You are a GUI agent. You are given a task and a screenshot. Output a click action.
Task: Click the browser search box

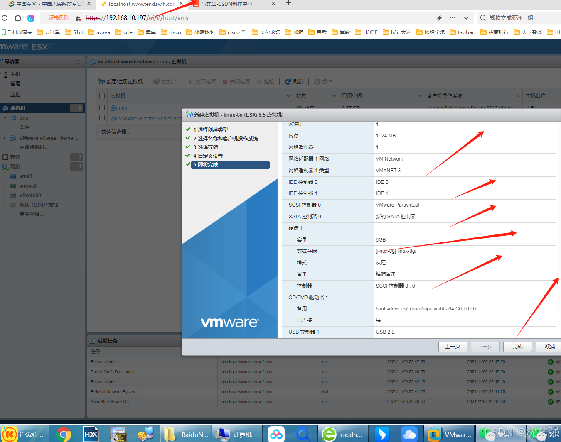[x=519, y=18]
